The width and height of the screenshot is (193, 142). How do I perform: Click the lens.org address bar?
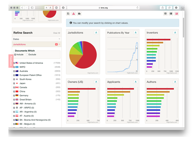pos(103,8)
